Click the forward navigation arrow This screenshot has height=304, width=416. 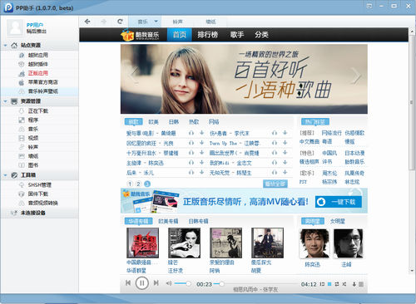coord(104,22)
